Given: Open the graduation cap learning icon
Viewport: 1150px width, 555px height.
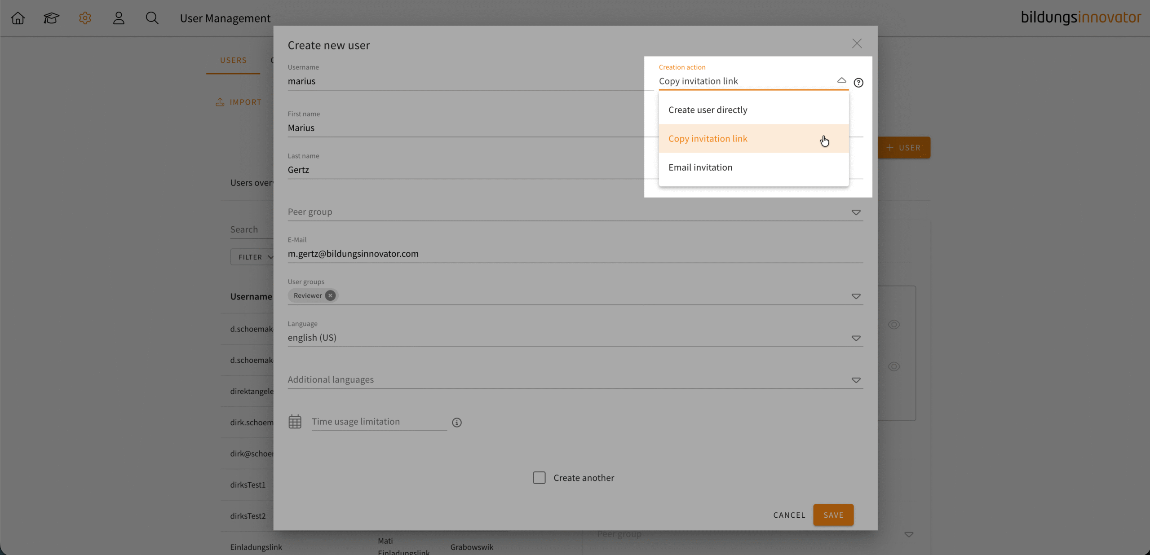Looking at the screenshot, I should [51, 18].
